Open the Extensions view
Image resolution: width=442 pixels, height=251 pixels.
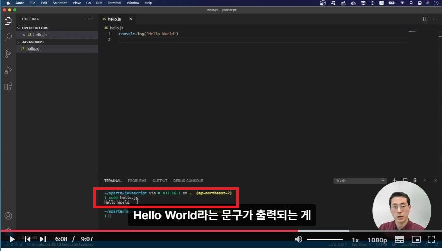point(8,86)
